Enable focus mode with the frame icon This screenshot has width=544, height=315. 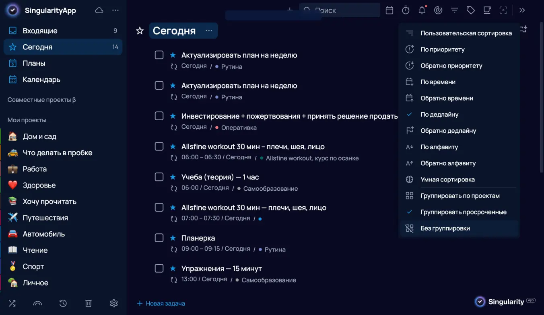(503, 10)
